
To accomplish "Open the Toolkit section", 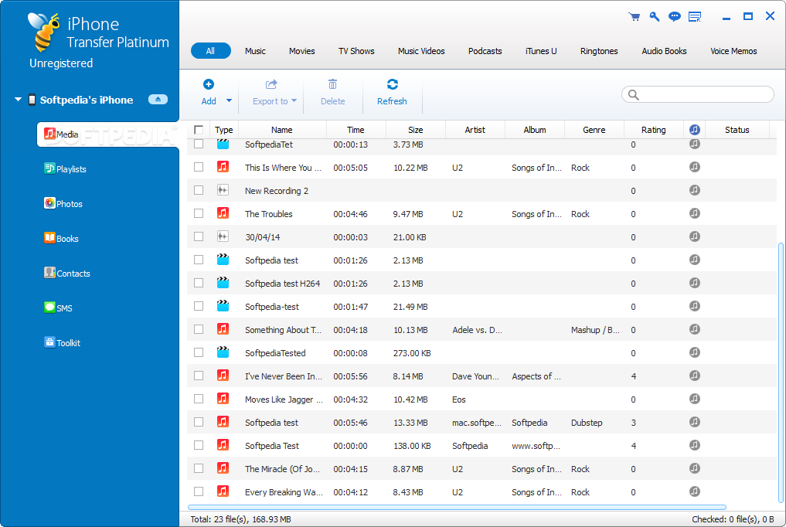I will pos(62,342).
